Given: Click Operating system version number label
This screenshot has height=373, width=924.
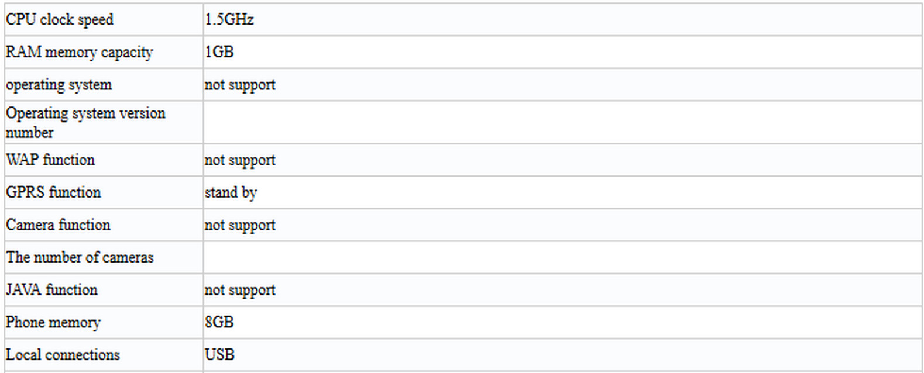Looking at the screenshot, I should click(85, 122).
